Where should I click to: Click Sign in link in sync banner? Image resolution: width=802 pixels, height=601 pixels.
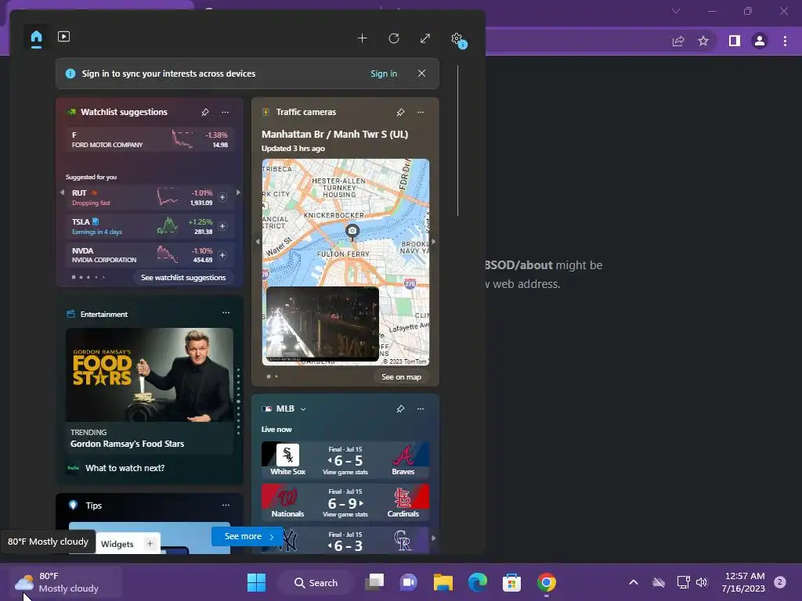[384, 74]
